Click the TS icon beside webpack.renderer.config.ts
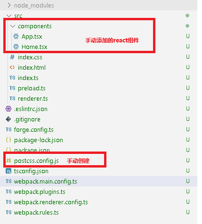 (8, 202)
